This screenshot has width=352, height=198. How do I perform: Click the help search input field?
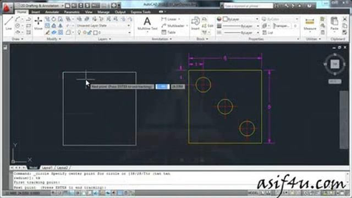click(x=248, y=6)
